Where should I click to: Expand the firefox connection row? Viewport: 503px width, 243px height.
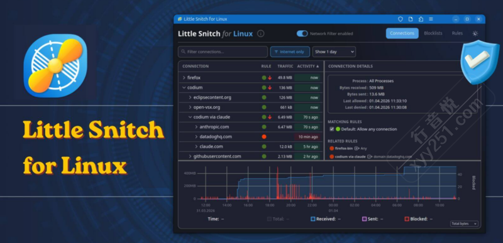(184, 78)
